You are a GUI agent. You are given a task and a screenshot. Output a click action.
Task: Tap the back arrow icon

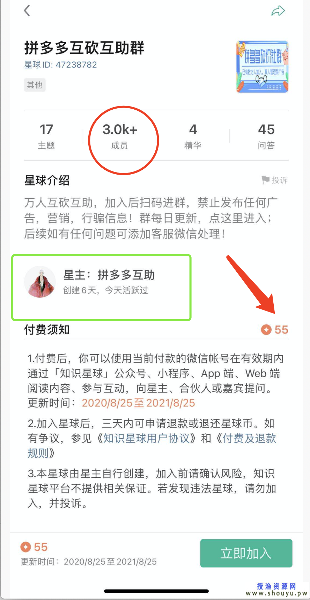(x=27, y=10)
